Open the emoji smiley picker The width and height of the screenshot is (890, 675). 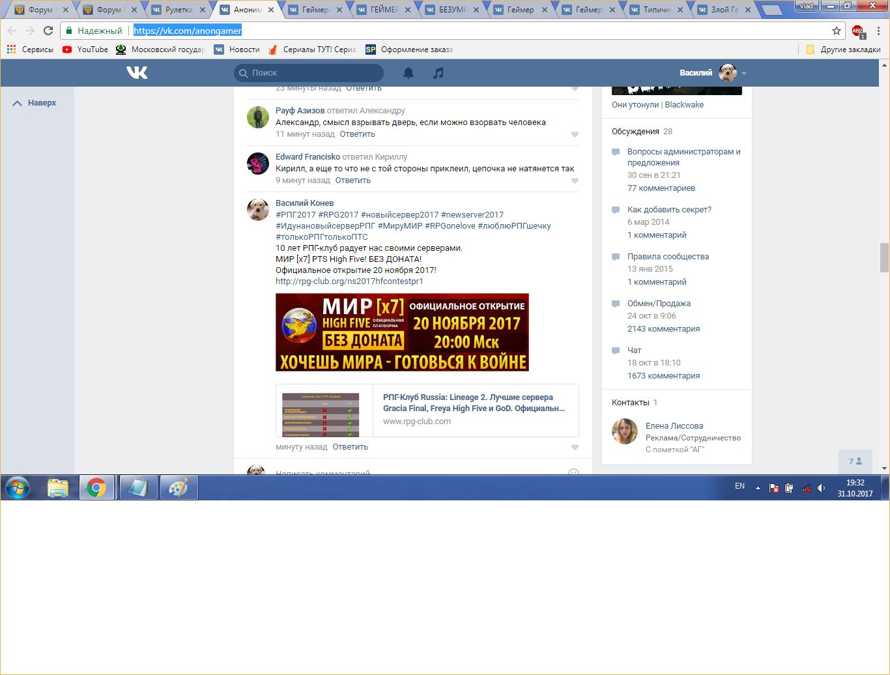(573, 473)
